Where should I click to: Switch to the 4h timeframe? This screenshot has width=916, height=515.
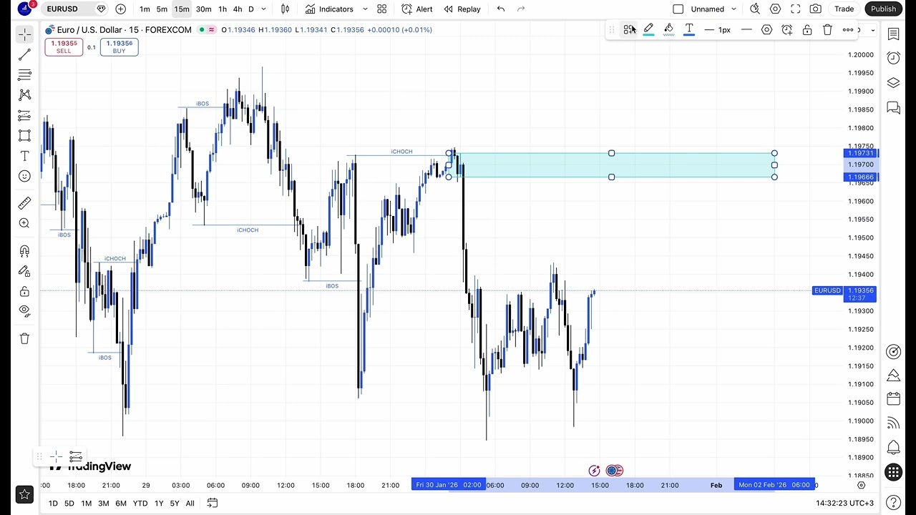pos(238,9)
